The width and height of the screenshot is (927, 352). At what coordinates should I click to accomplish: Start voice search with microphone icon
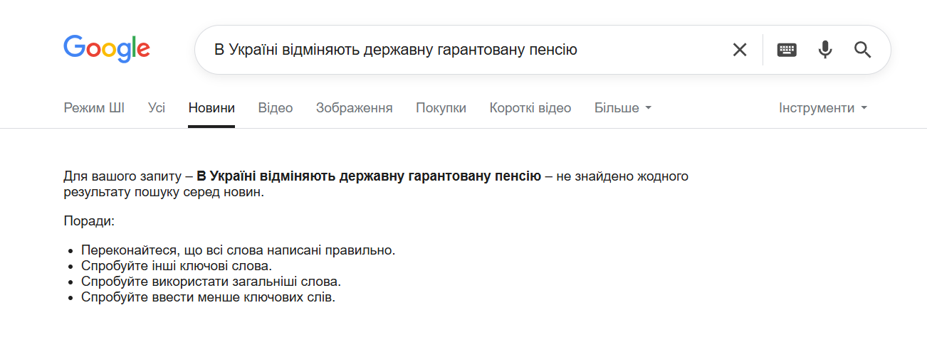point(825,50)
